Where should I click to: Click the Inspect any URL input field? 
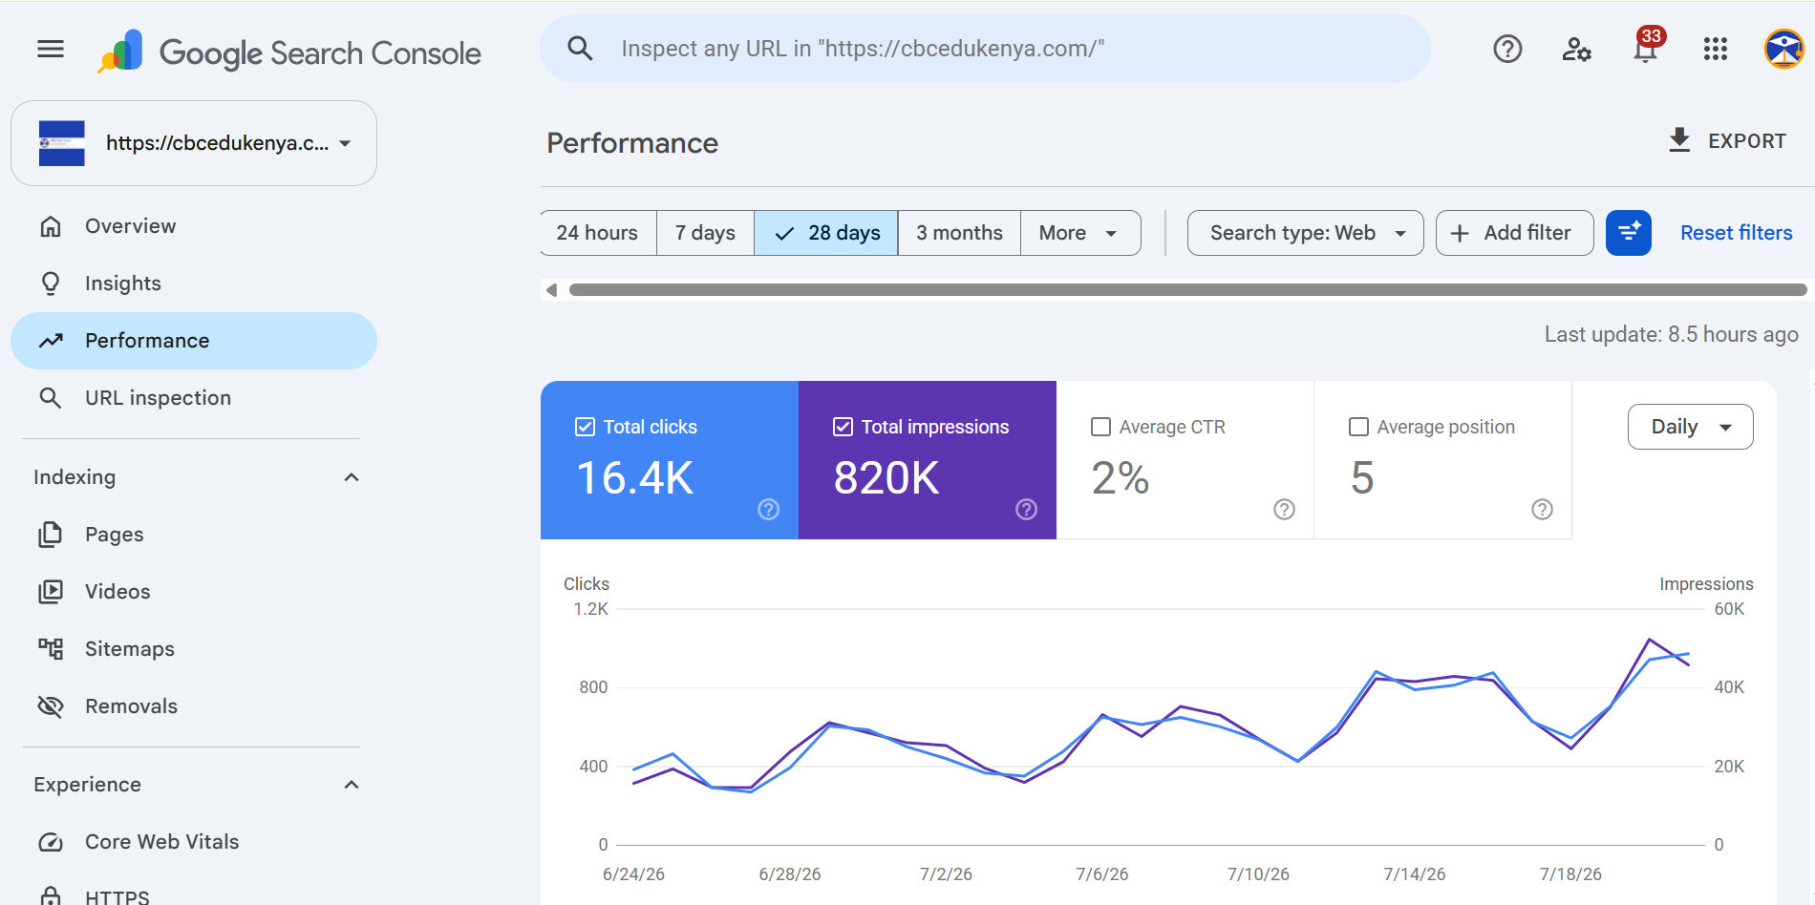[985, 49]
